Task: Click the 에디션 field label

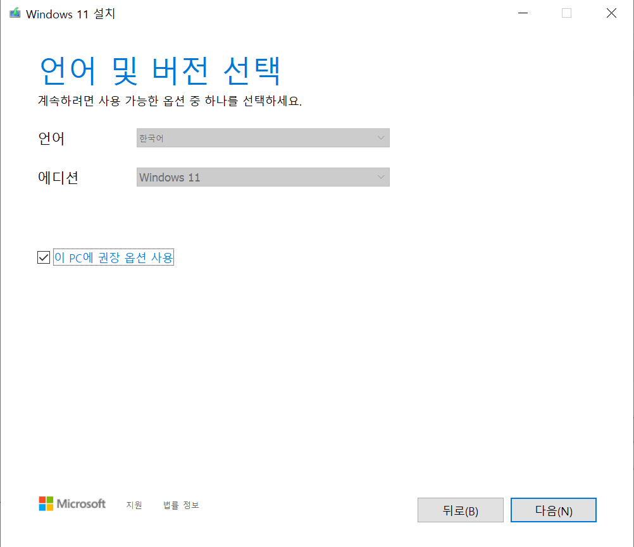Action: pyautogui.click(x=58, y=177)
